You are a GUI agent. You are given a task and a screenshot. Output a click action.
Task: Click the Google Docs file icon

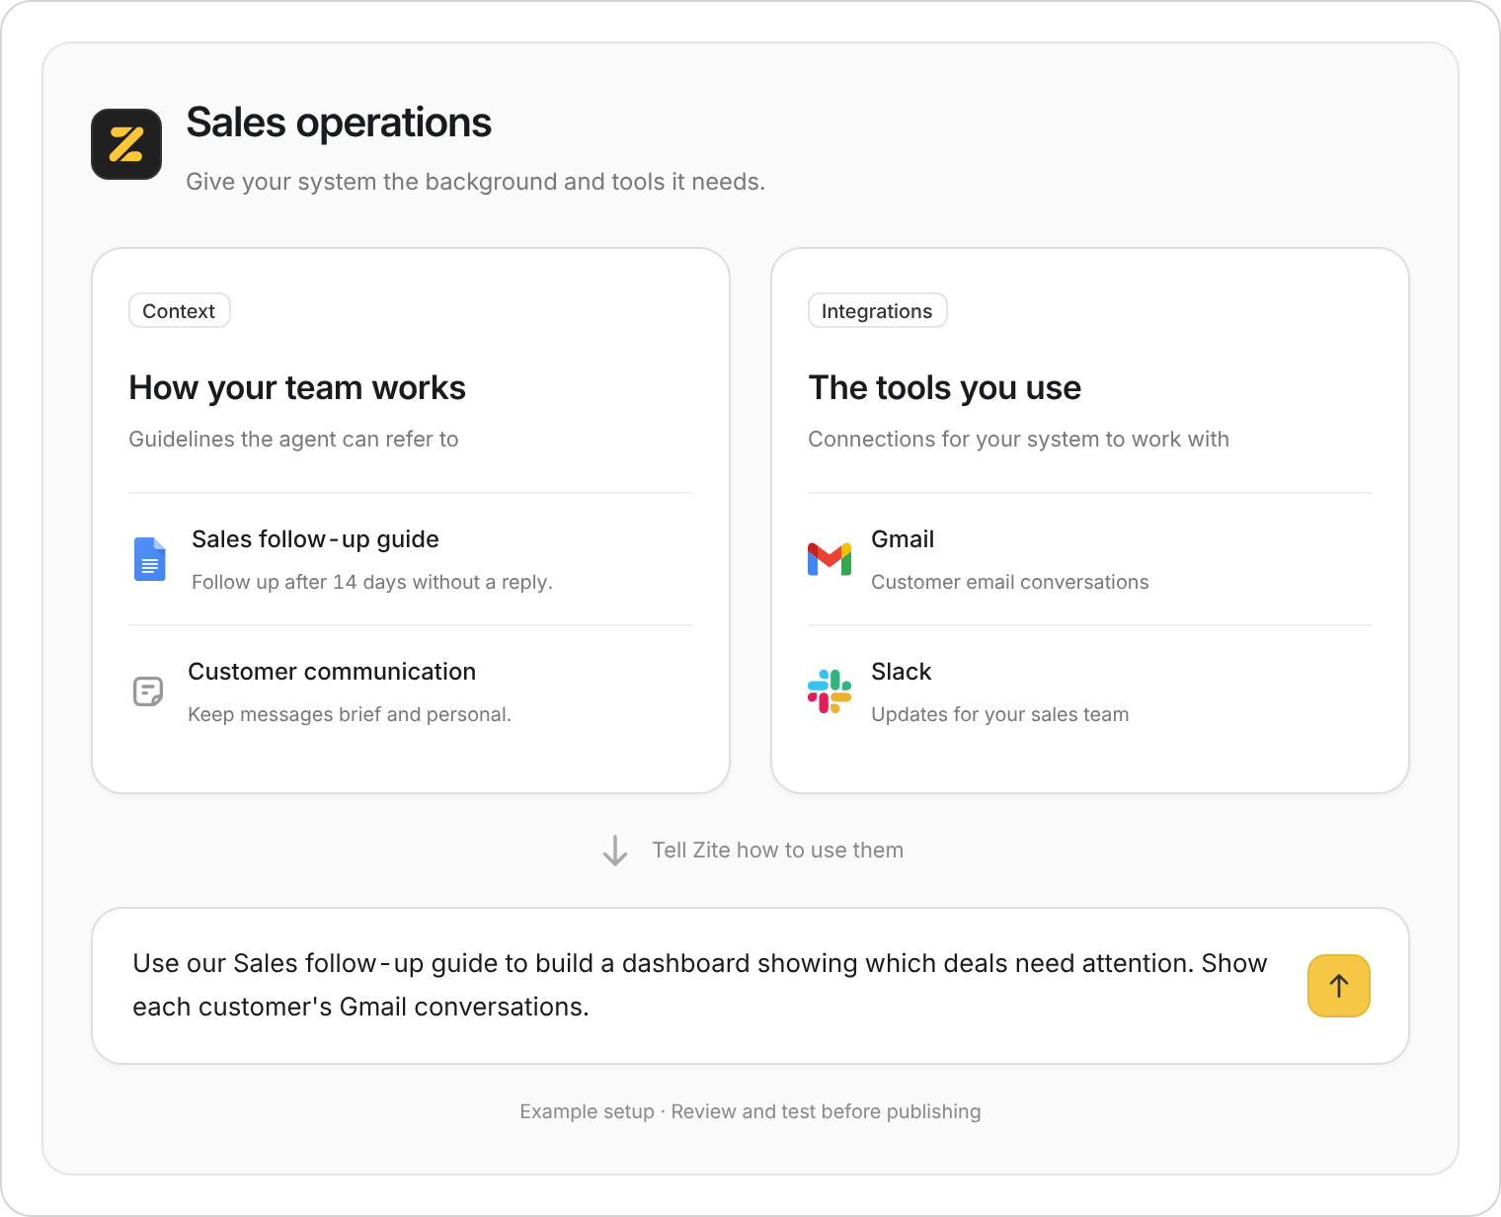tap(149, 559)
